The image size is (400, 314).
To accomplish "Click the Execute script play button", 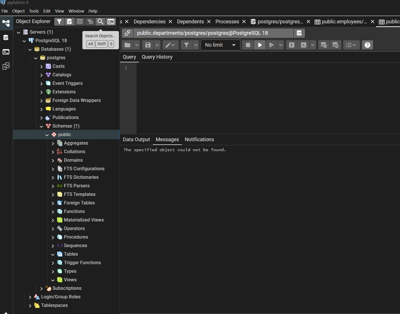I will (x=260, y=45).
